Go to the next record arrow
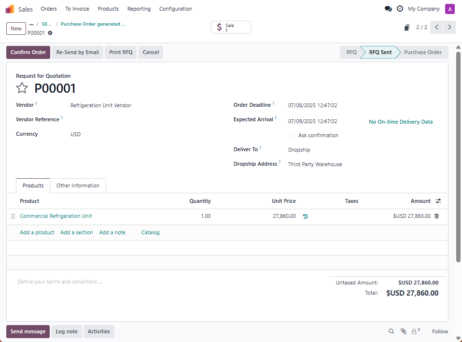This screenshot has width=462, height=342. 449,28
